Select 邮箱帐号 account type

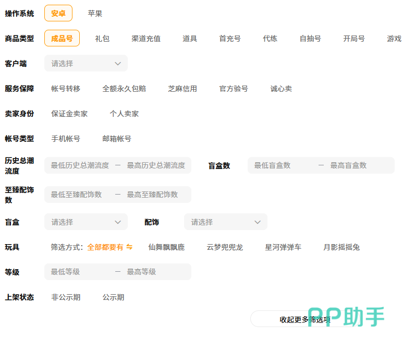[x=117, y=139]
